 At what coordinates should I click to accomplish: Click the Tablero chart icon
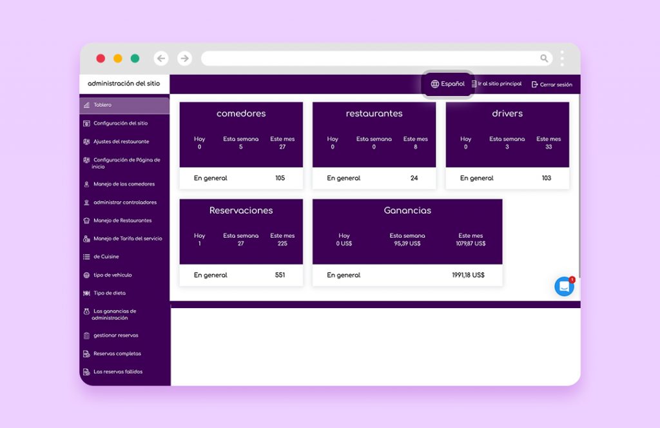pyautogui.click(x=86, y=105)
